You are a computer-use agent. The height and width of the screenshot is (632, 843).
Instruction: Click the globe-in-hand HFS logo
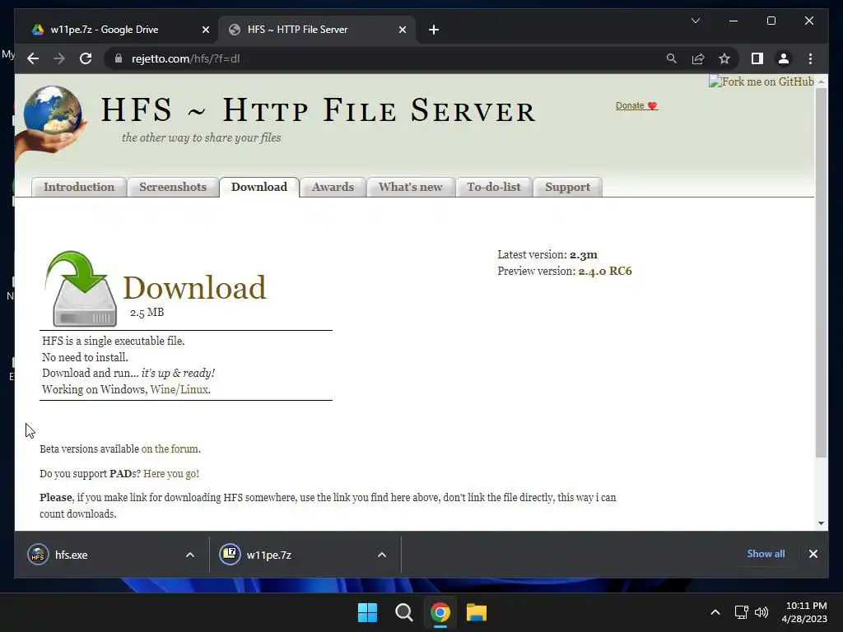point(51,123)
